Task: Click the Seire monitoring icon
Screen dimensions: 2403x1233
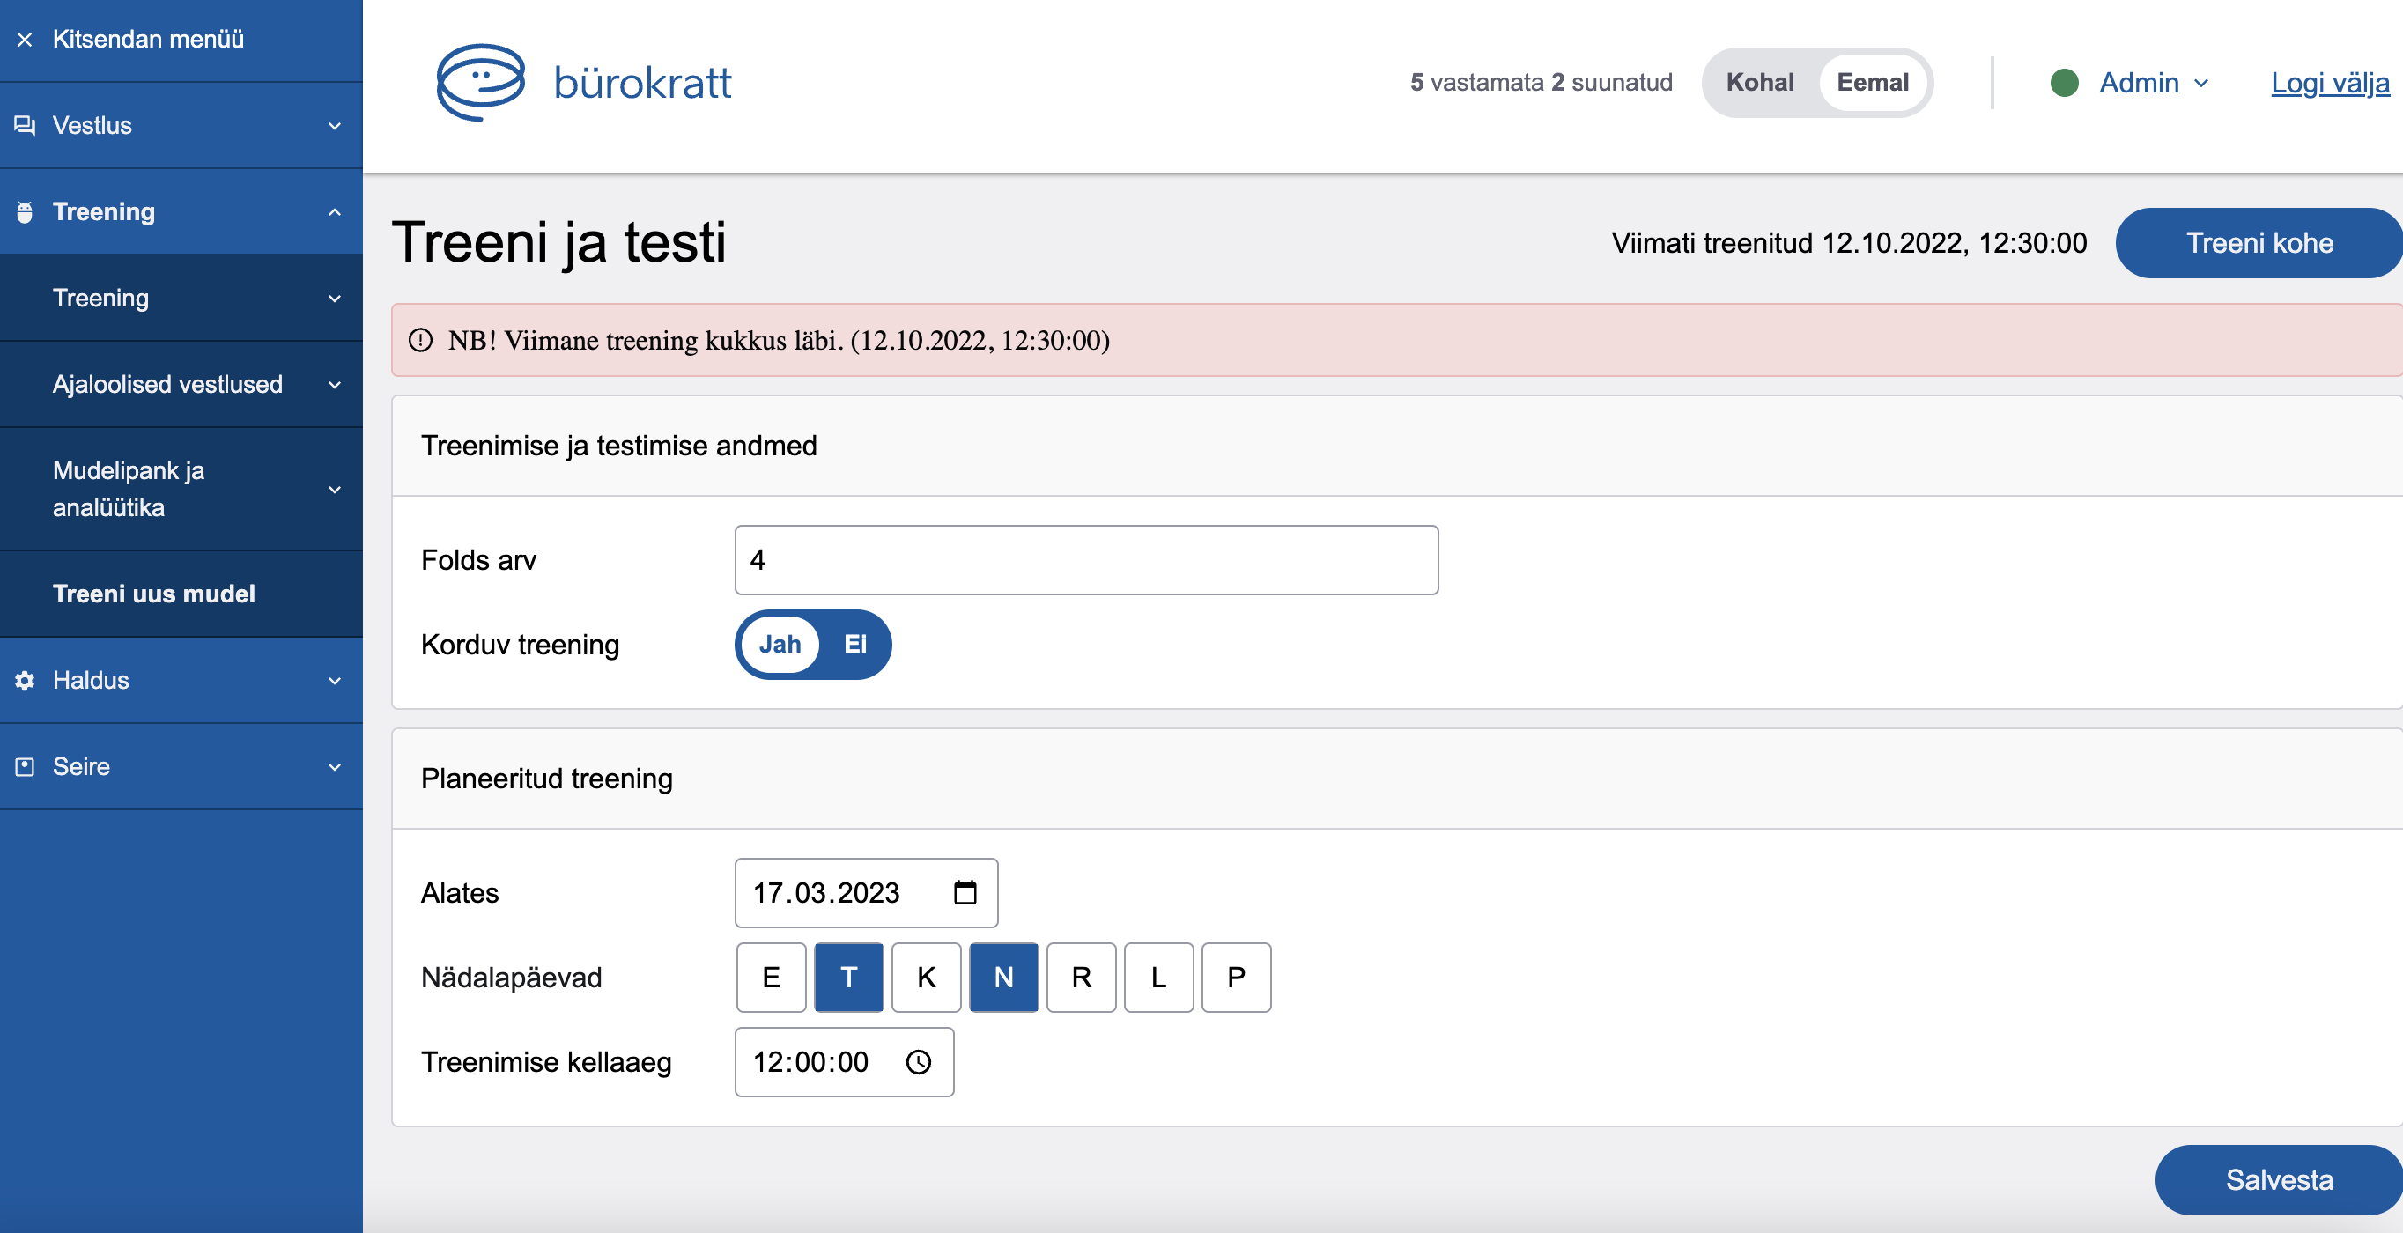Action: 26,766
